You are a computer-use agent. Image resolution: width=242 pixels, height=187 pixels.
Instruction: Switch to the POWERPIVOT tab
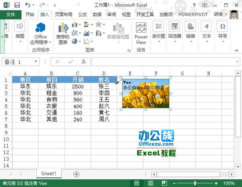[193, 15]
